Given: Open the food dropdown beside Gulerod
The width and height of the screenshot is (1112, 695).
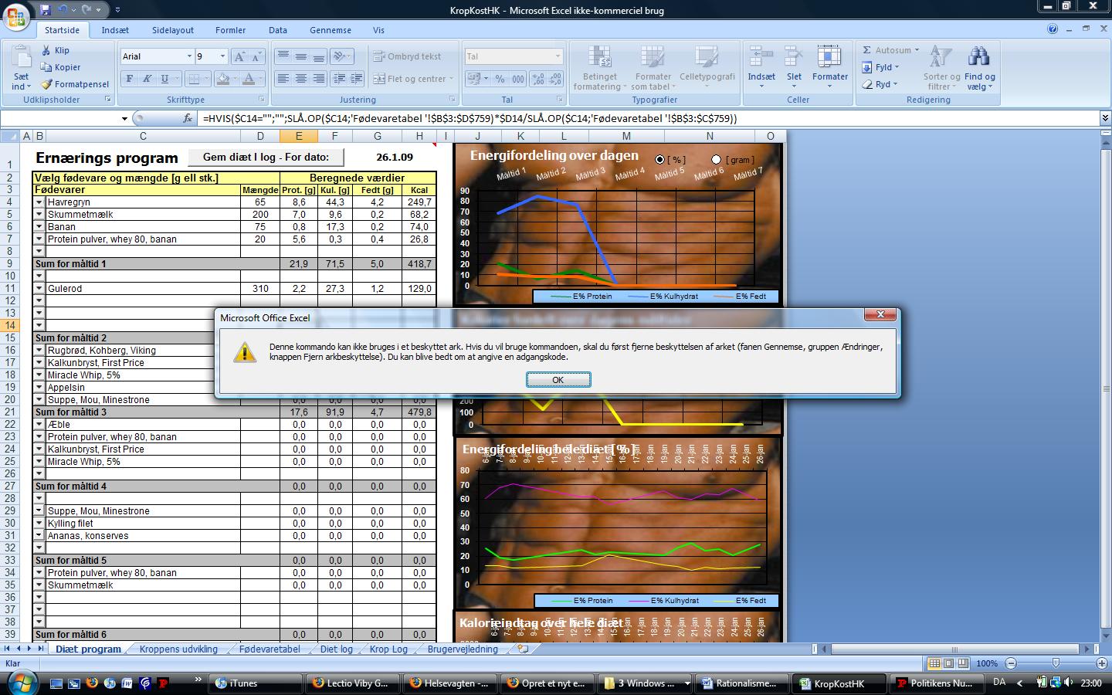Looking at the screenshot, I should click(39, 289).
